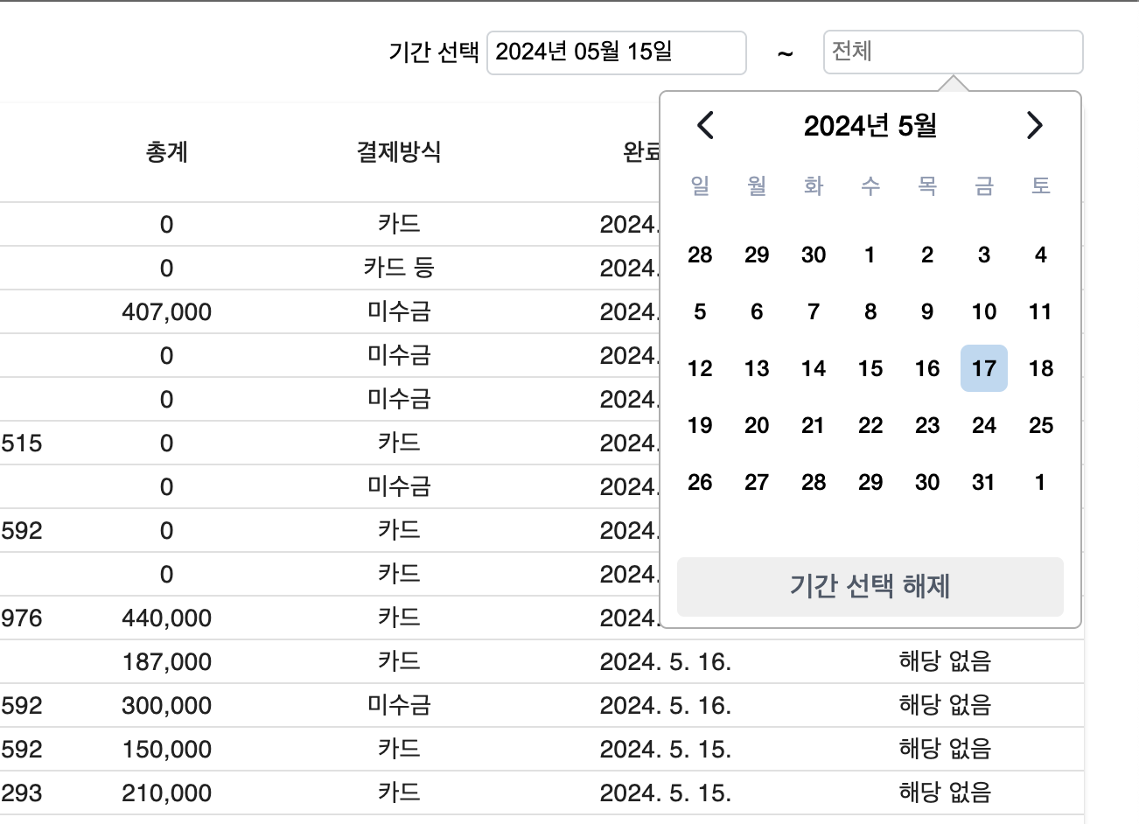Select the row with total 407,000

tap(166, 312)
